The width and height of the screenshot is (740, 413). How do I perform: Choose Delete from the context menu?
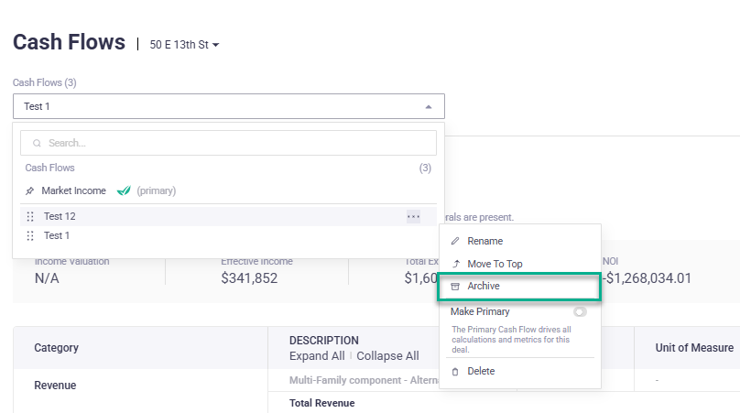click(x=481, y=371)
